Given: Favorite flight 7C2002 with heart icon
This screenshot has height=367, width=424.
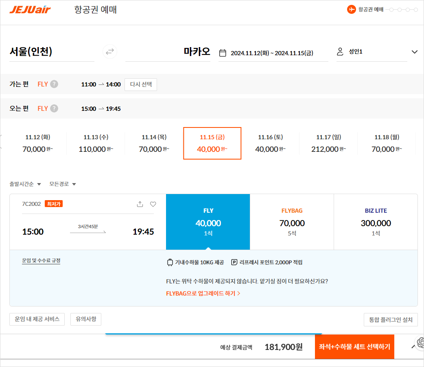Looking at the screenshot, I should click(x=153, y=204).
